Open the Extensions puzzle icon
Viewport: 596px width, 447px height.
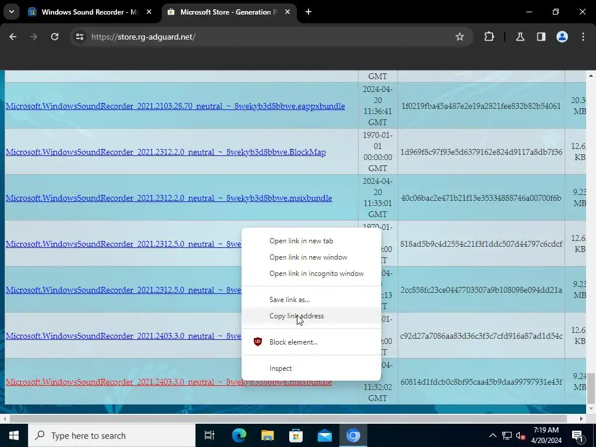(x=489, y=37)
